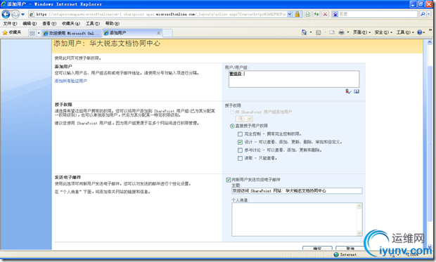Screen dimensions: 436x262
Task: Click the Home page icon
Action: pyautogui.click(x=304, y=32)
